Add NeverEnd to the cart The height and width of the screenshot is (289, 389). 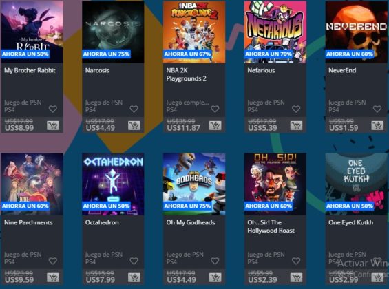(x=377, y=125)
